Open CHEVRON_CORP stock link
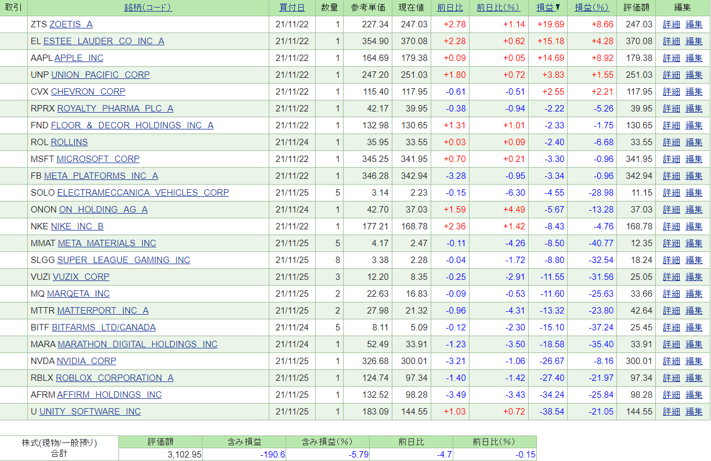 tap(88, 92)
